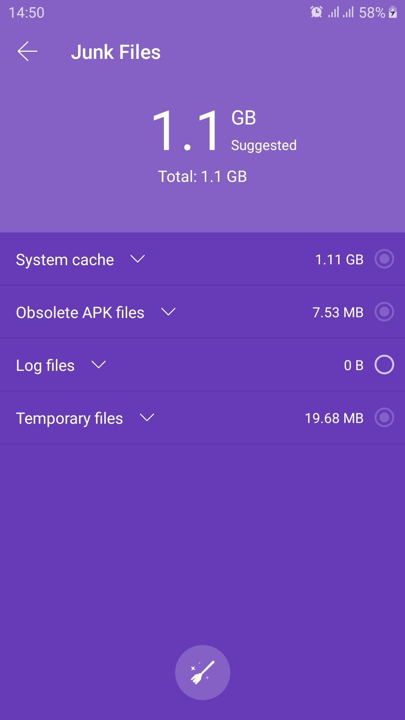This screenshot has width=405, height=720.
Task: Select the Log files radio button
Action: click(x=384, y=364)
